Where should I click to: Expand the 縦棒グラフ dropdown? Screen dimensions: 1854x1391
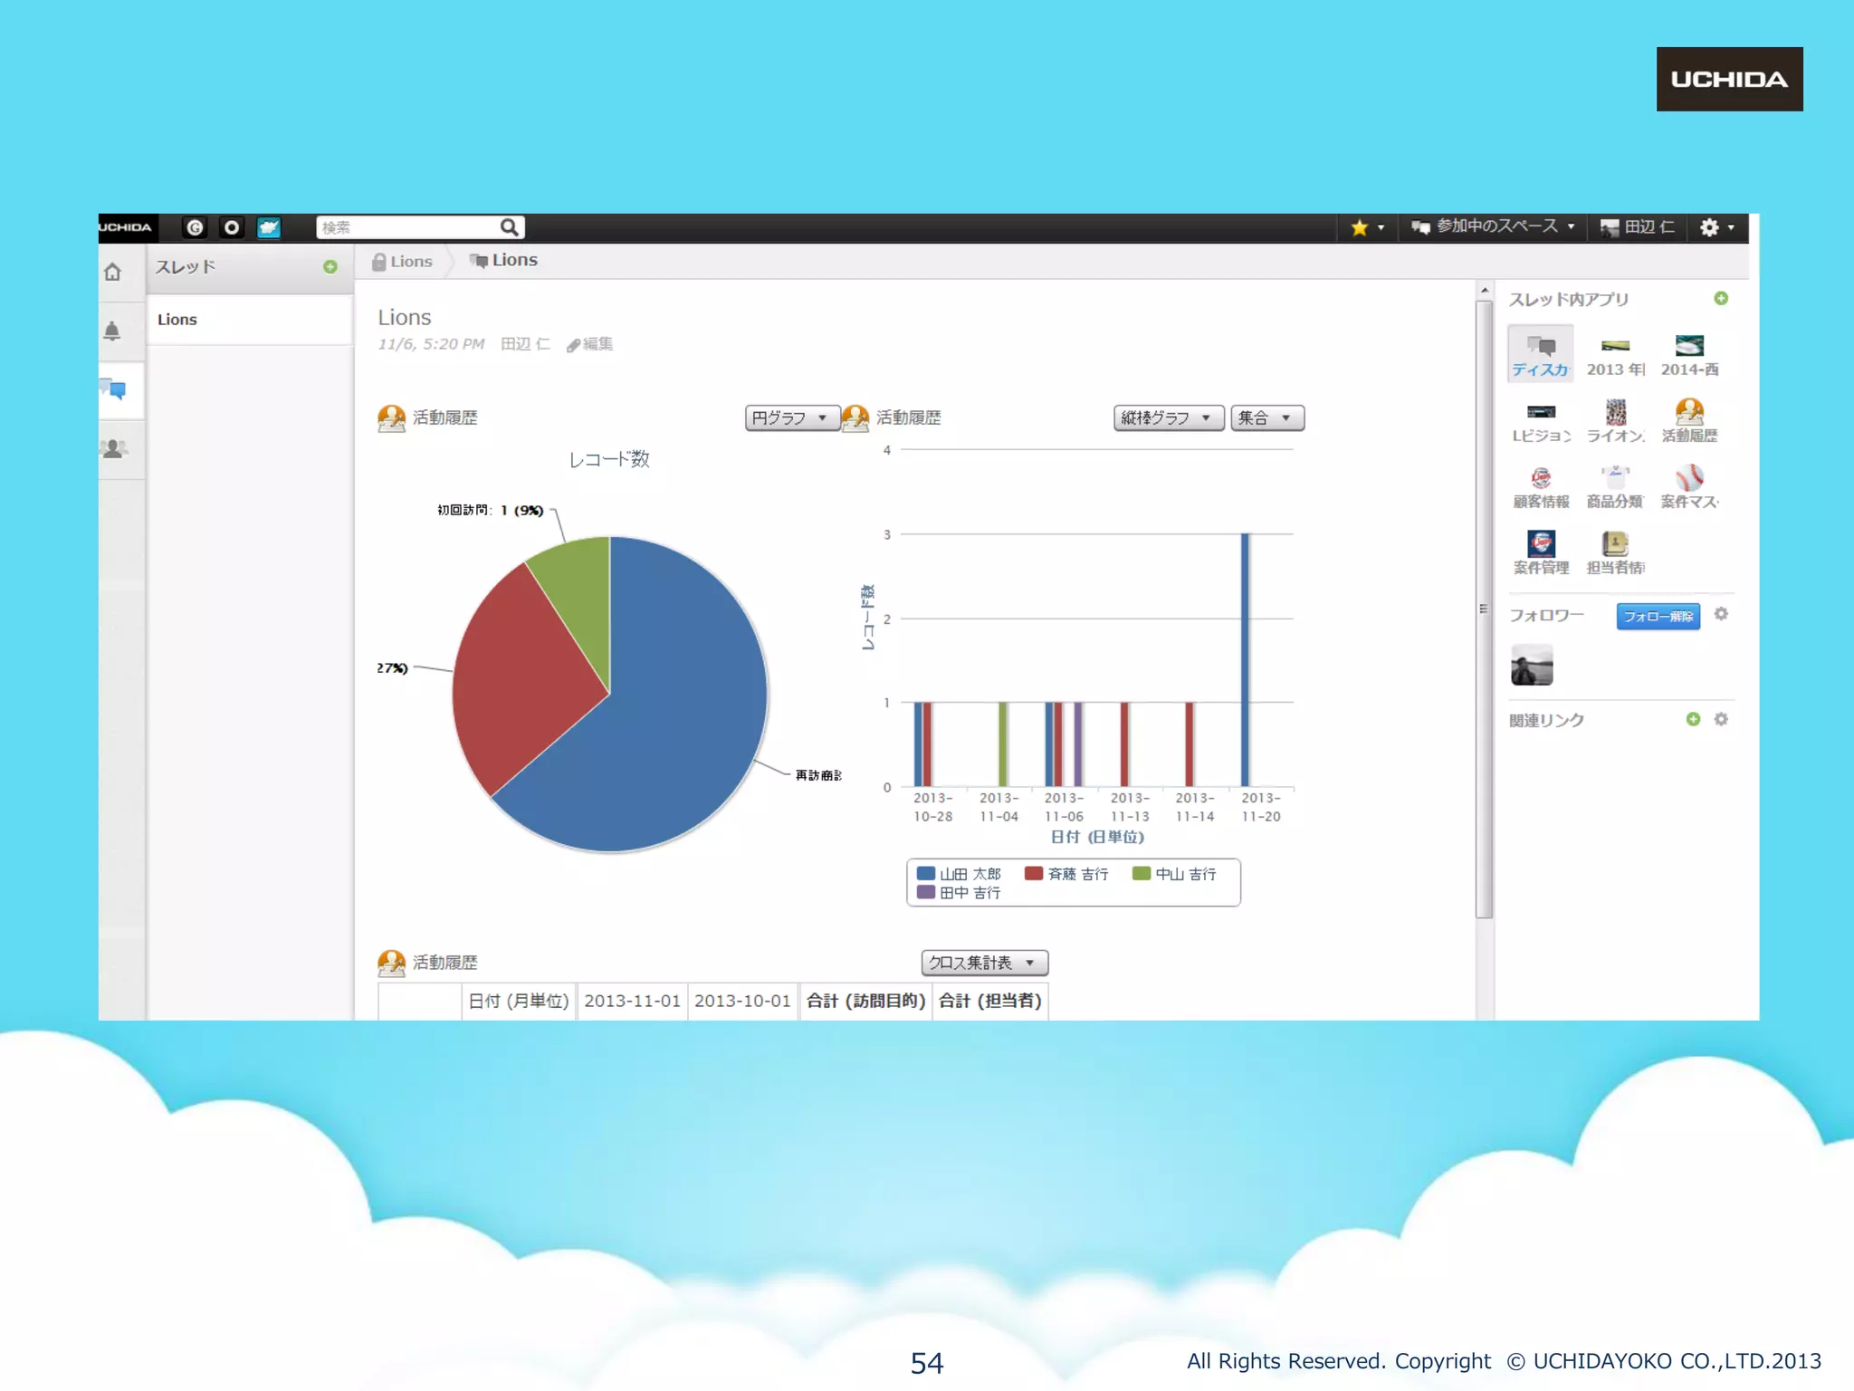click(x=1167, y=417)
